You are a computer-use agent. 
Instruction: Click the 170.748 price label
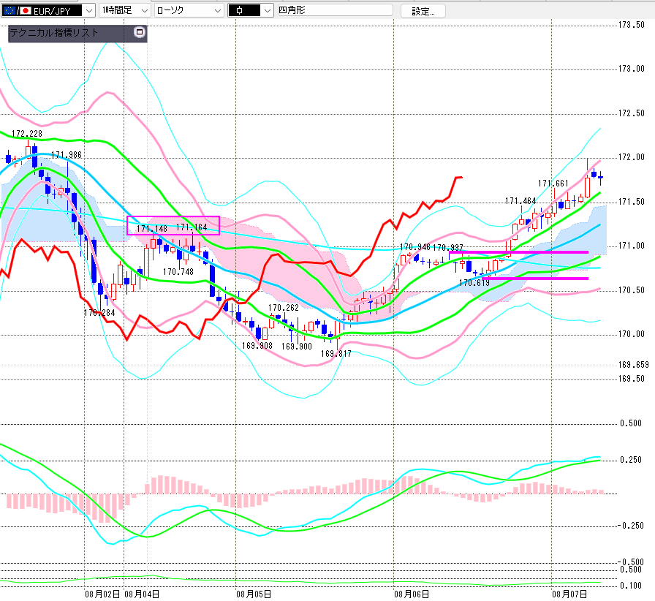tap(178, 272)
